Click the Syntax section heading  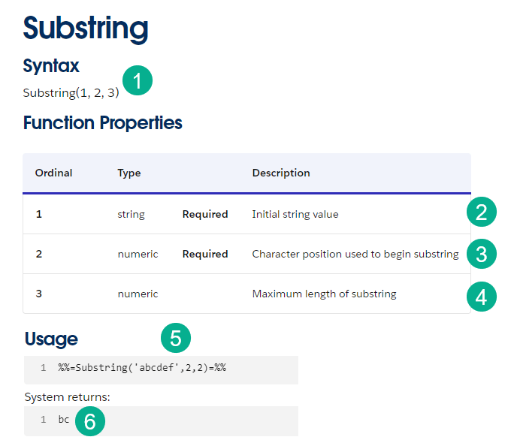click(51, 66)
